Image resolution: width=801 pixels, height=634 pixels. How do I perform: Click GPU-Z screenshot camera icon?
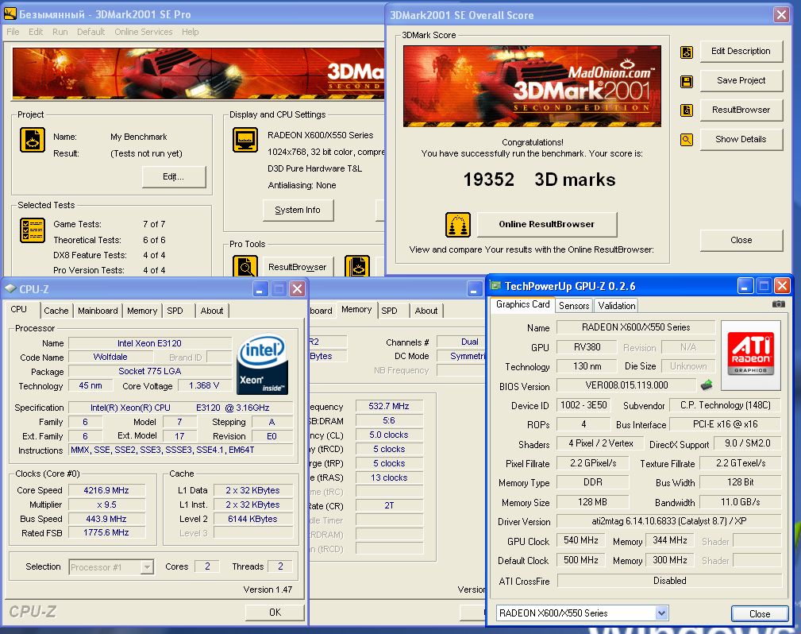point(779,304)
